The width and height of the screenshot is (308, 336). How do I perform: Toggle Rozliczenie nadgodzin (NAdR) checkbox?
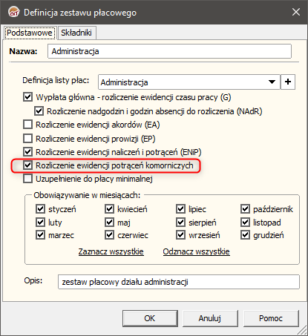click(x=39, y=111)
